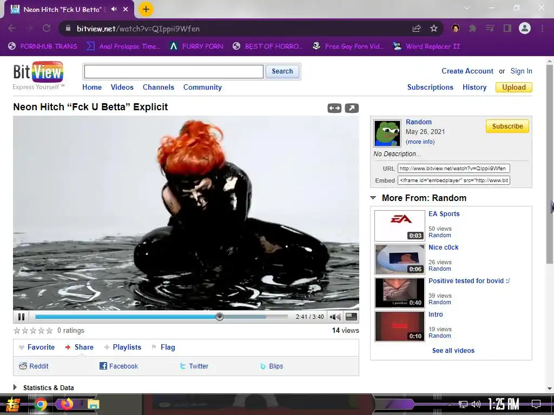Open Positive tested for bovid video title
This screenshot has height=415, width=554.
tap(469, 281)
